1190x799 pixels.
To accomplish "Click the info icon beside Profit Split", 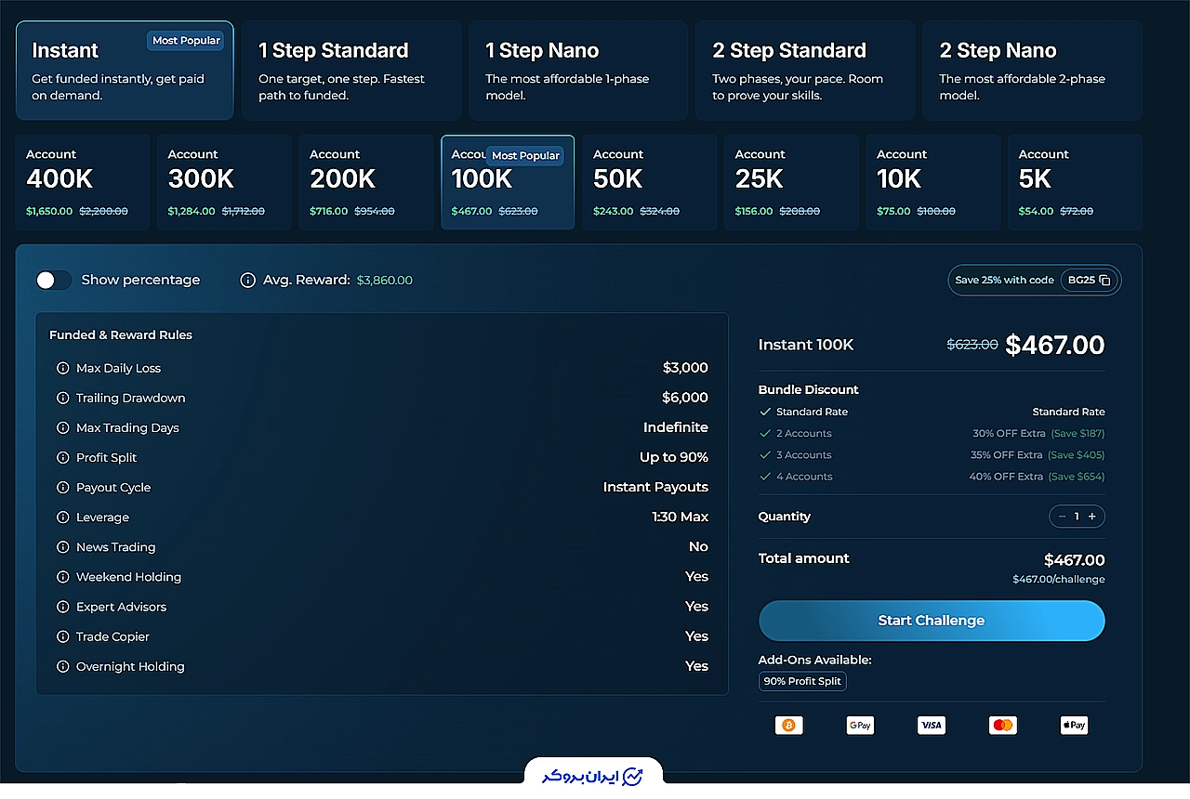I will 63,457.
